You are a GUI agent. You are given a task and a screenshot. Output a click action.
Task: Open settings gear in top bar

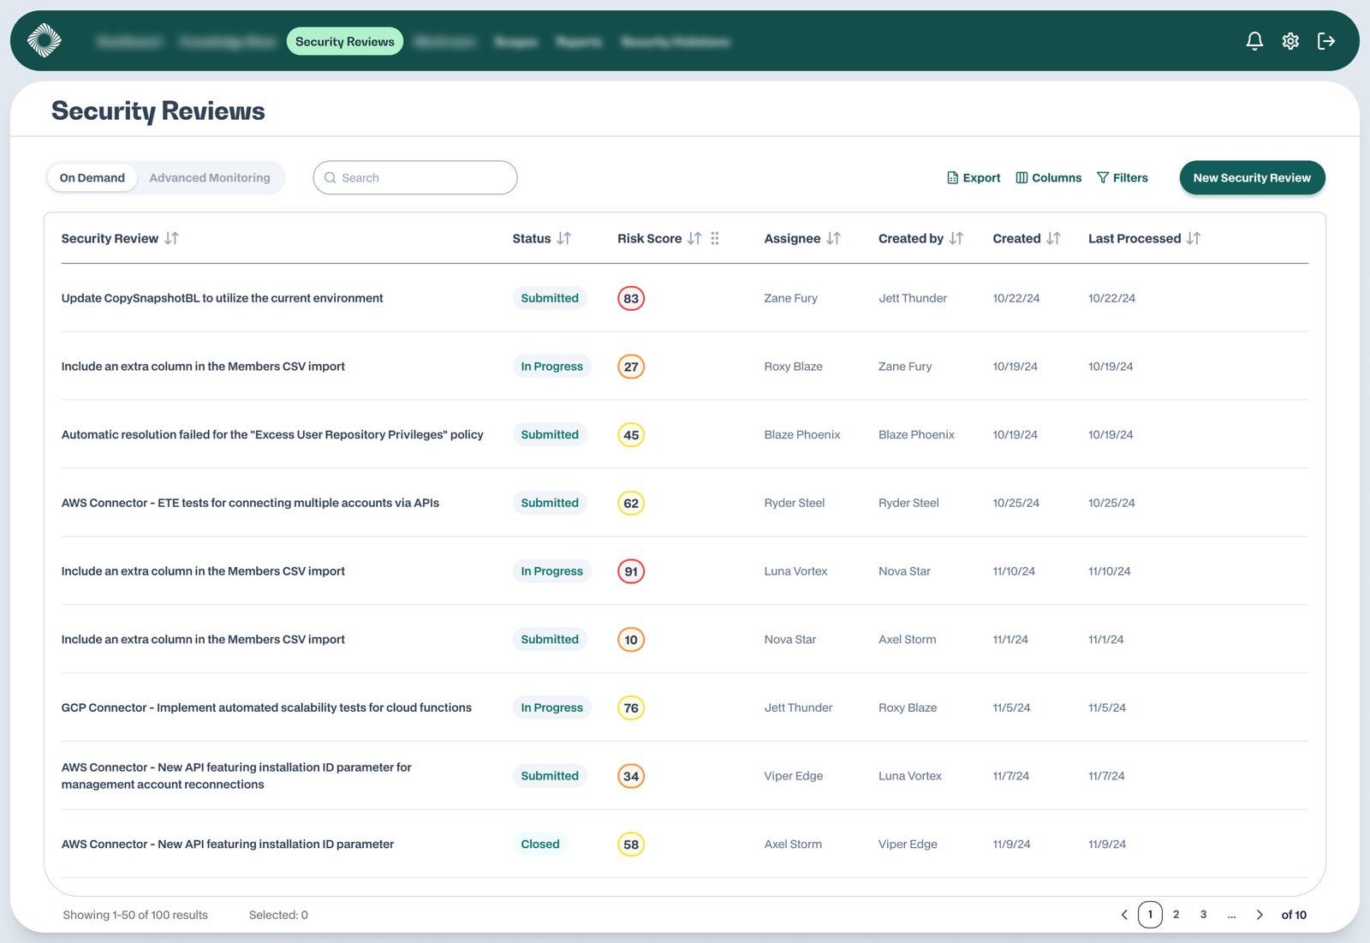tap(1290, 41)
